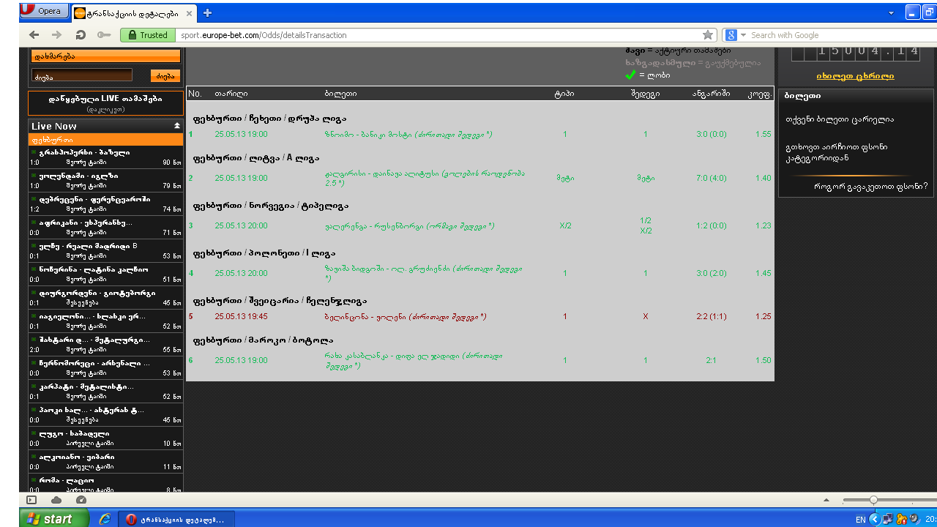The width and height of the screenshot is (937, 527).
Task: Click the ბილეთი panel header on the right
Action: coord(857,95)
